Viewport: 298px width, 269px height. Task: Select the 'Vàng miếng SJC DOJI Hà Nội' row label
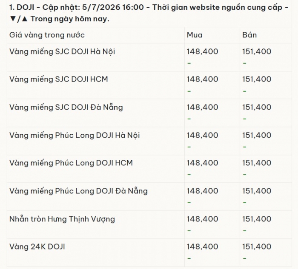point(62,51)
